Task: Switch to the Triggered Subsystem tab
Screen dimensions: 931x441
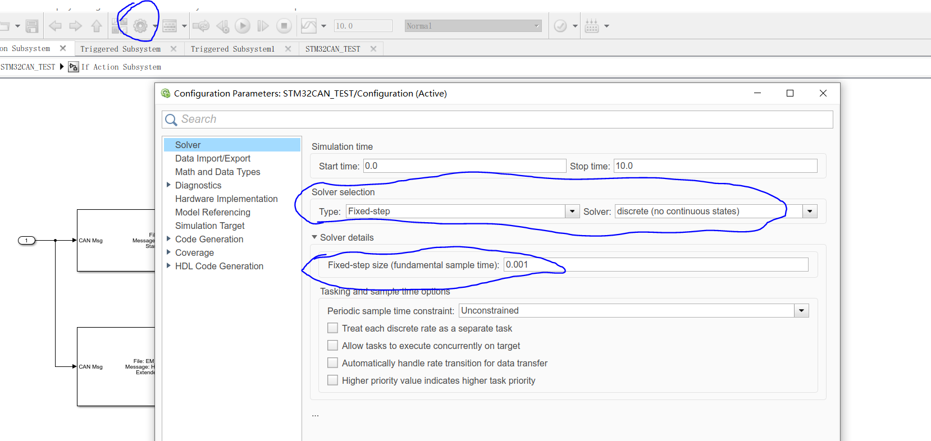Action: click(x=120, y=49)
